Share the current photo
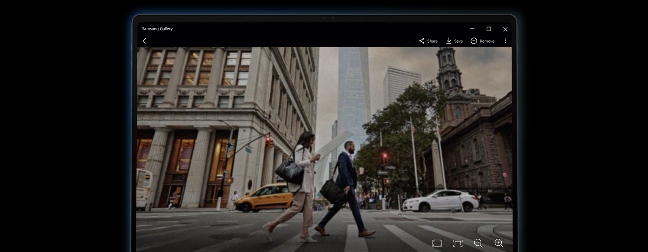The height and width of the screenshot is (252, 648). pyautogui.click(x=428, y=41)
